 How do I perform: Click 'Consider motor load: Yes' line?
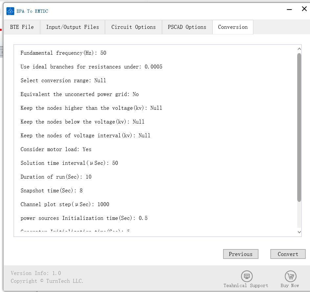tap(56, 149)
